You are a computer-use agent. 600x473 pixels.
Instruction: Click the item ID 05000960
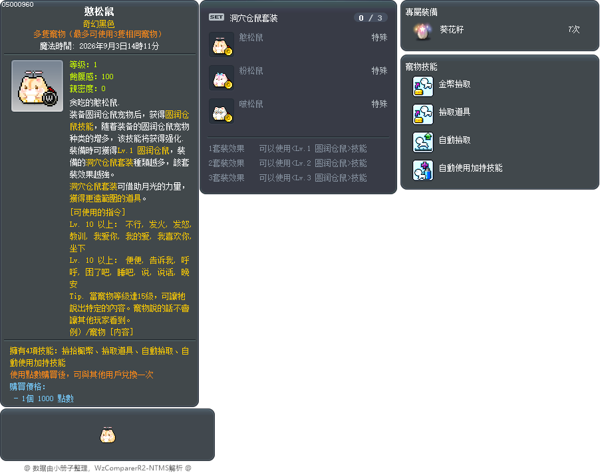click(17, 4)
